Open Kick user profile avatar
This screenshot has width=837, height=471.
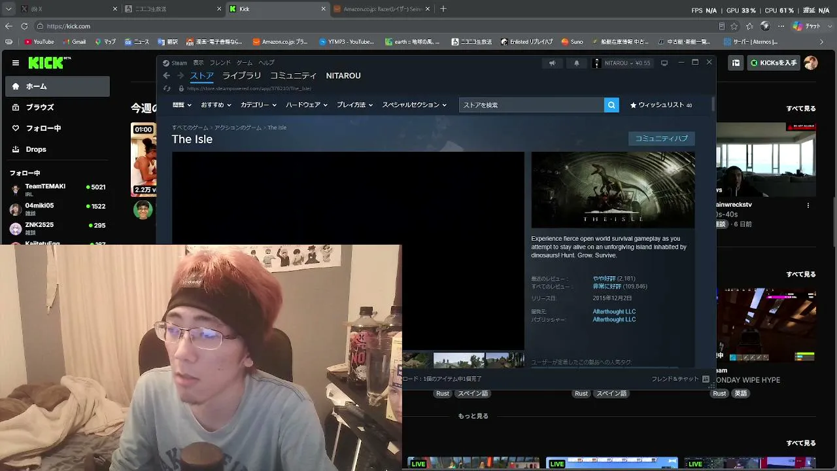[811, 63]
